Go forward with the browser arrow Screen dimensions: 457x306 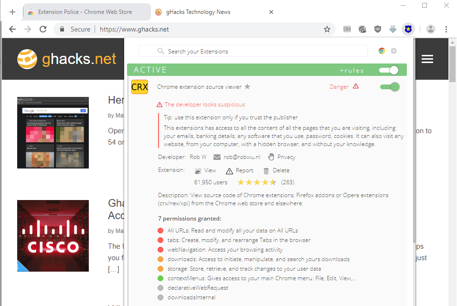click(x=28, y=29)
